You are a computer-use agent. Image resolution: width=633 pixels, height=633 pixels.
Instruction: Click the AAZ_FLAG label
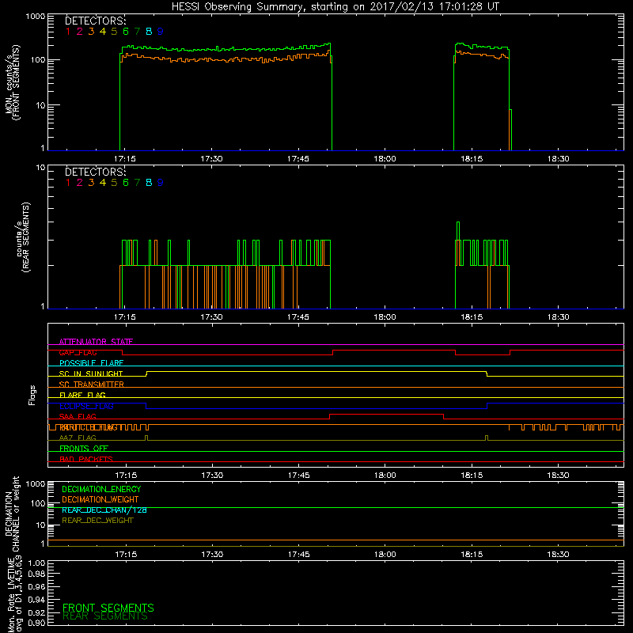tap(78, 438)
